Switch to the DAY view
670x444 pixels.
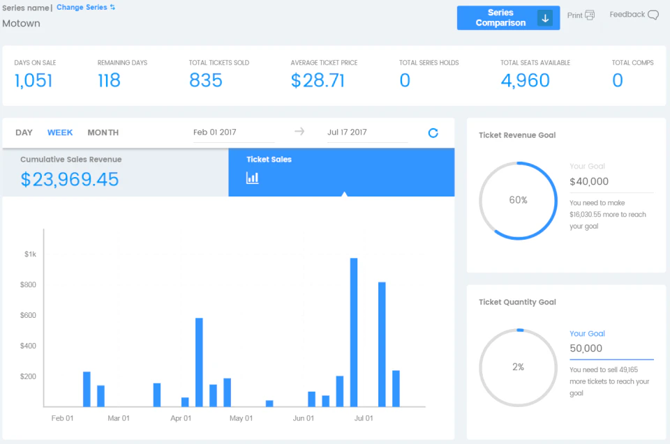tap(24, 132)
